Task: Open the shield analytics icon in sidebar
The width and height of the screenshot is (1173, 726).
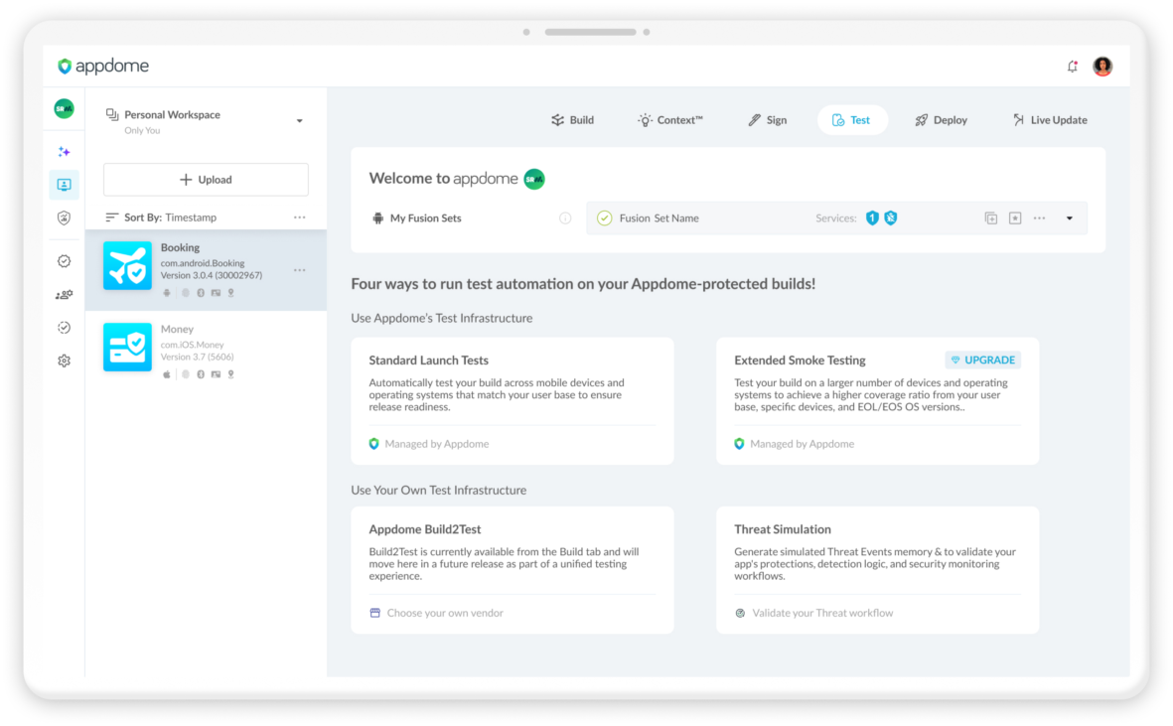Action: (65, 218)
